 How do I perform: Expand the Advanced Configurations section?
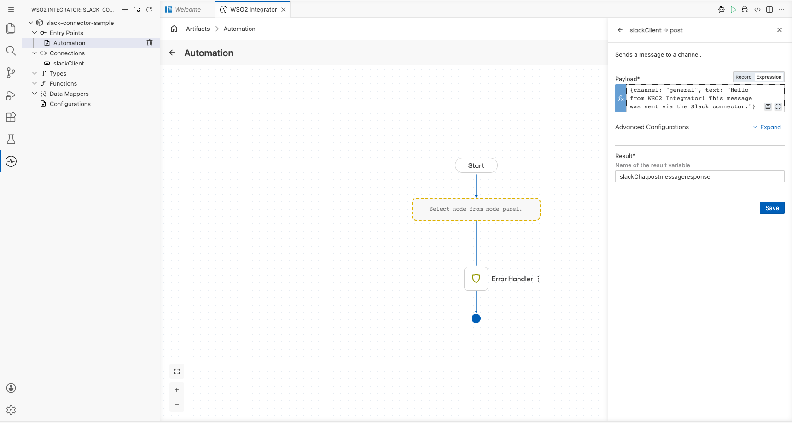point(767,127)
